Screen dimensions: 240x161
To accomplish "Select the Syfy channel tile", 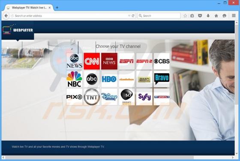I will pyautogui.click(x=144, y=97).
